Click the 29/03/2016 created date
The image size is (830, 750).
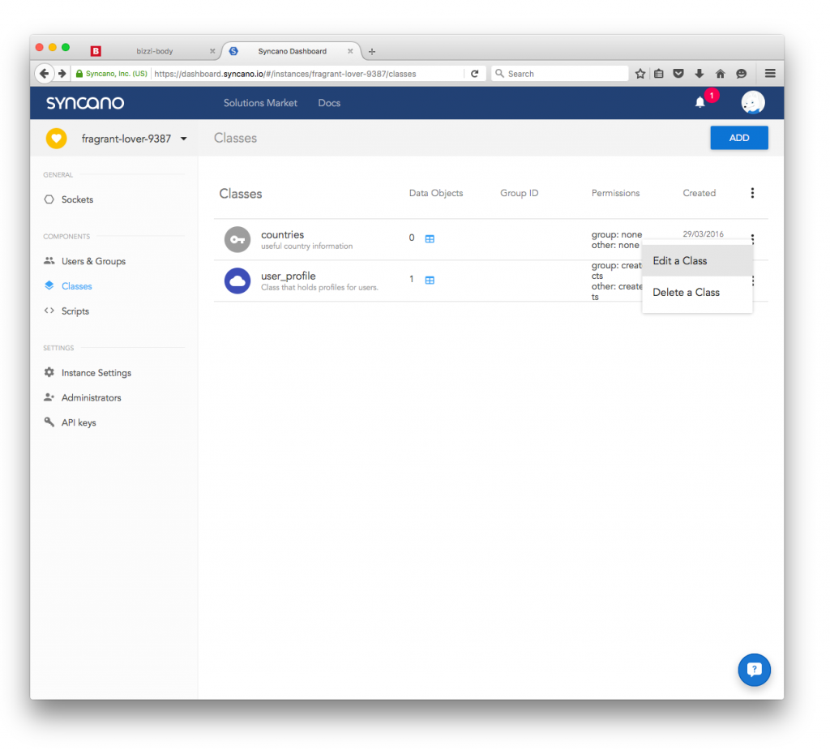(x=703, y=234)
